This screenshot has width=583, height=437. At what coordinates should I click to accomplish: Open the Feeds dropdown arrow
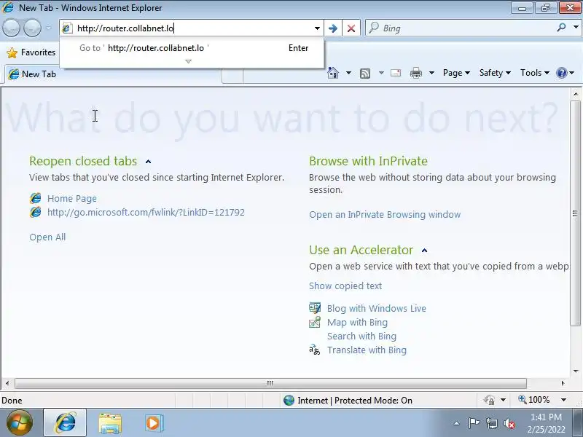[381, 73]
